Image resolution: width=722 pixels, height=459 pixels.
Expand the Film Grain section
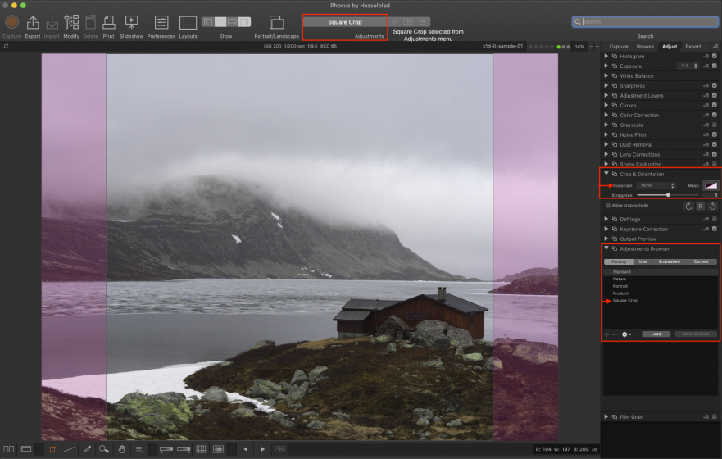606,416
